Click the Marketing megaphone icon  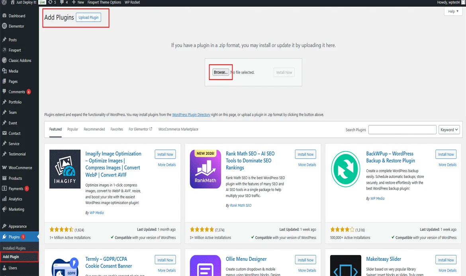(x=4, y=209)
